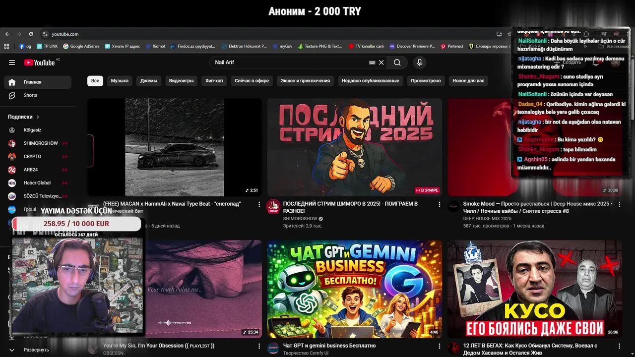Screen dimensions: 635x357
Task: Click the browser forward arrow
Action: tap(19, 34)
